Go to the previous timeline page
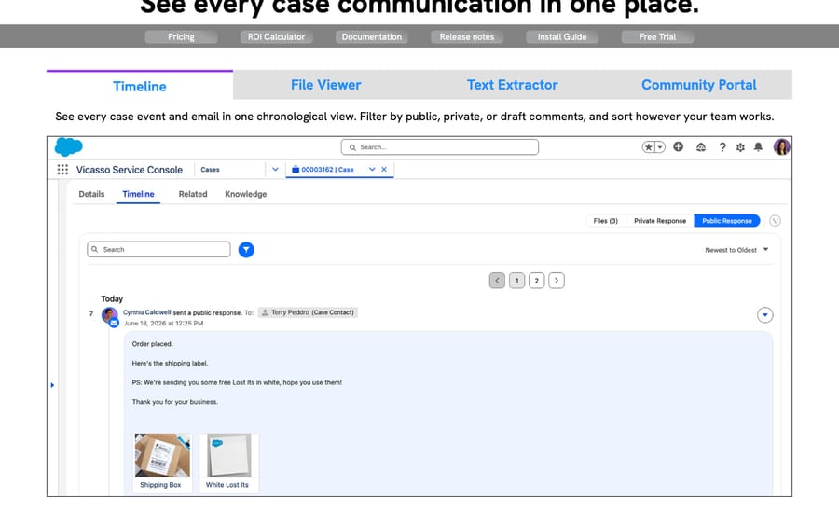Screen dimensions: 839x525 (497, 281)
